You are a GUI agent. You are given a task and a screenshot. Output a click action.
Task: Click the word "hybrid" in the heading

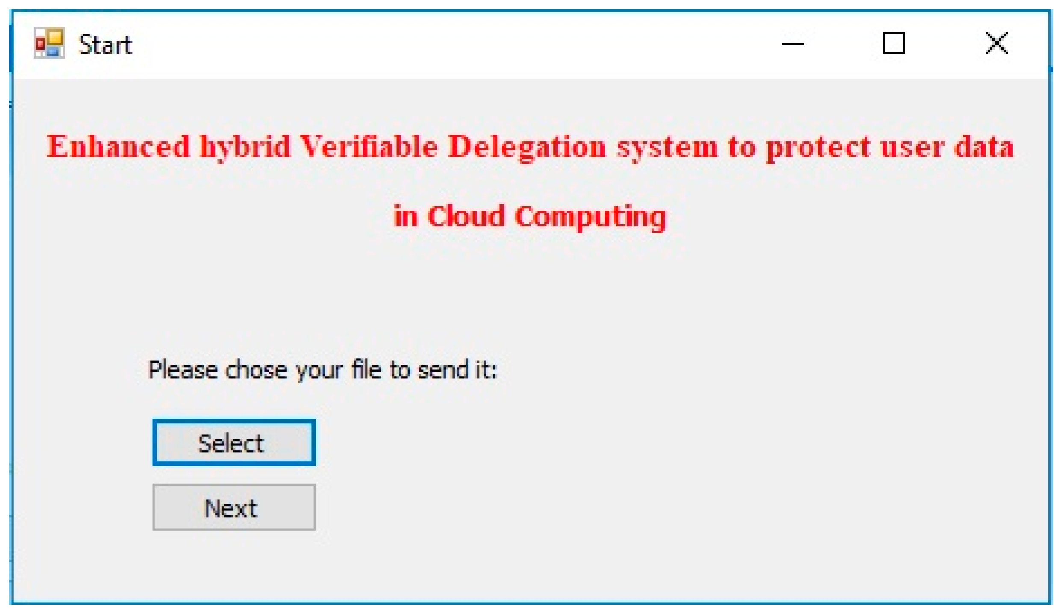245,147
